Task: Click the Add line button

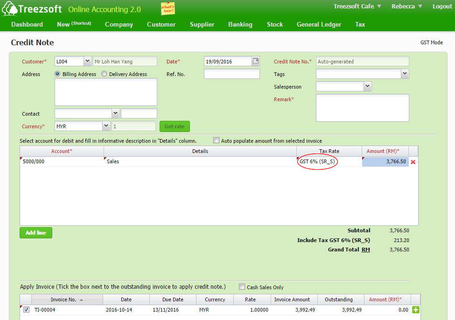Action: click(x=36, y=233)
